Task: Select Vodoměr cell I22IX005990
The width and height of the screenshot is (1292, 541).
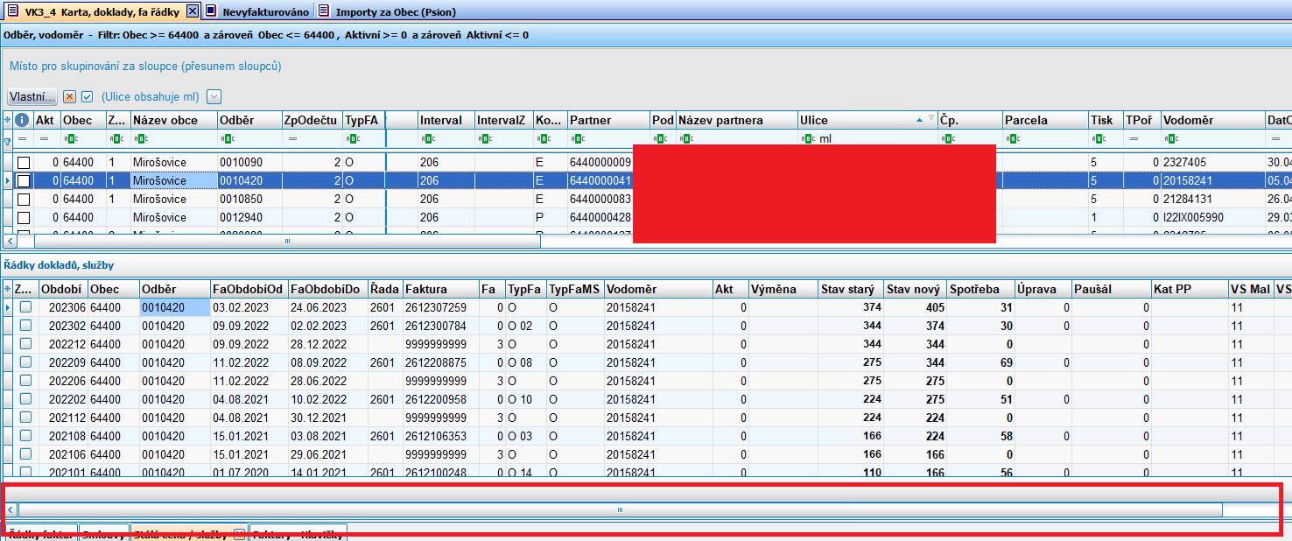Action: [x=1212, y=217]
